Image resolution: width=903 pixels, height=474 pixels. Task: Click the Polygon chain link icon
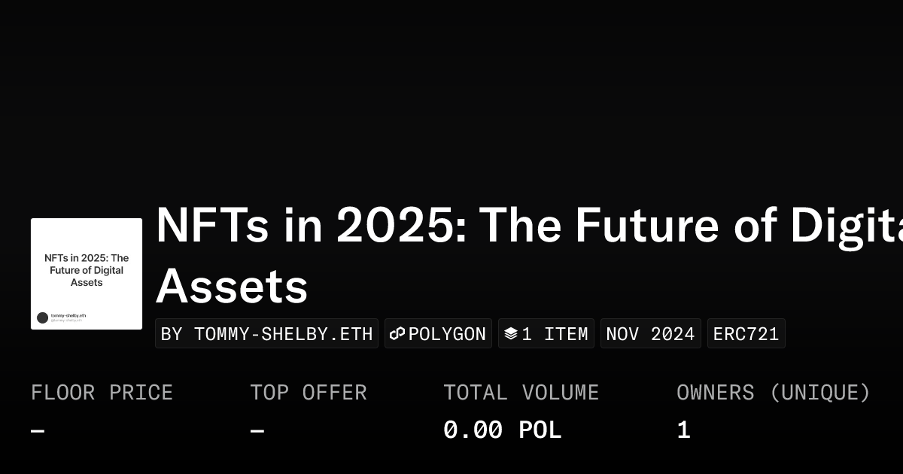[x=397, y=333]
